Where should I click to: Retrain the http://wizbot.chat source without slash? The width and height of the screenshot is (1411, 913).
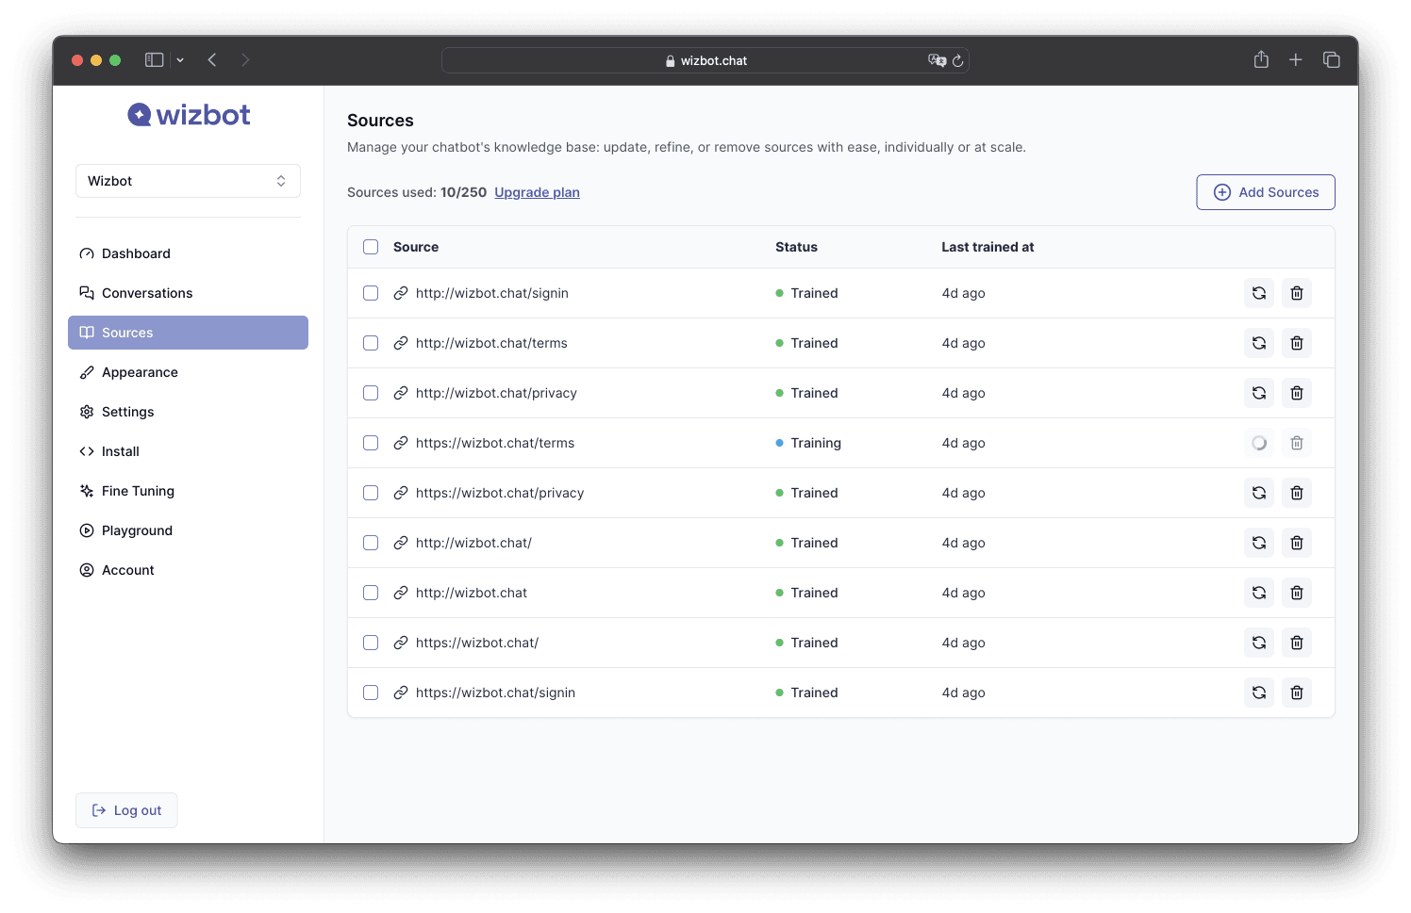pyautogui.click(x=1259, y=593)
